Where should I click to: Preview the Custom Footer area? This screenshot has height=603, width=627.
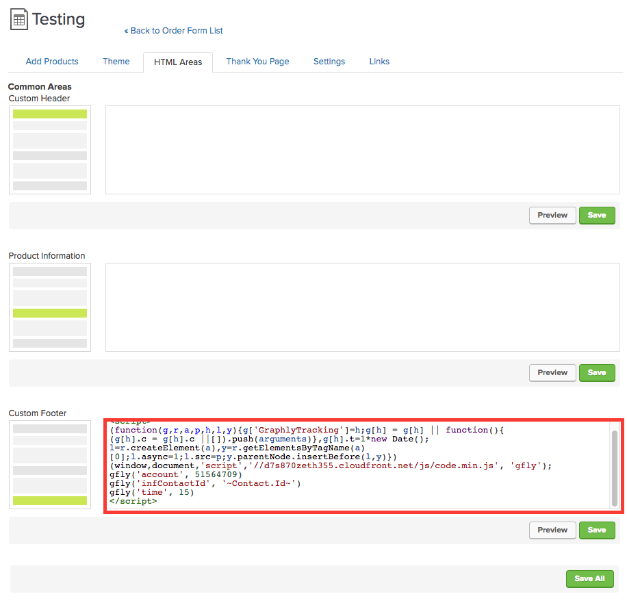(x=552, y=530)
